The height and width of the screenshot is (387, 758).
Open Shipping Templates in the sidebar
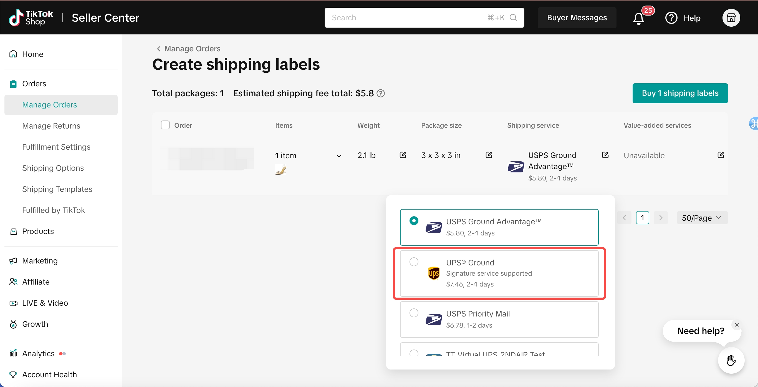57,189
